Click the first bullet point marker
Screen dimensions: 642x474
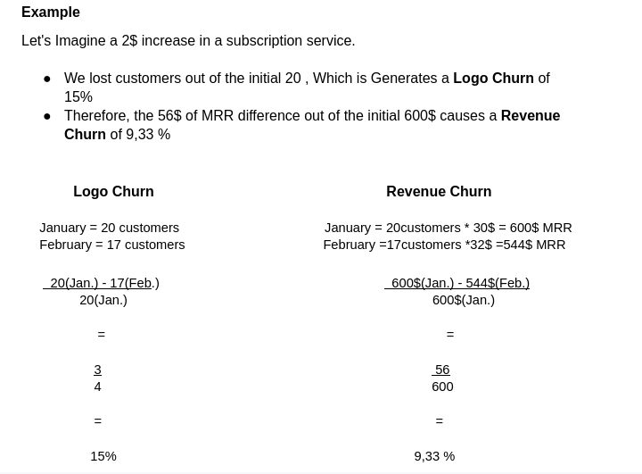click(x=47, y=79)
